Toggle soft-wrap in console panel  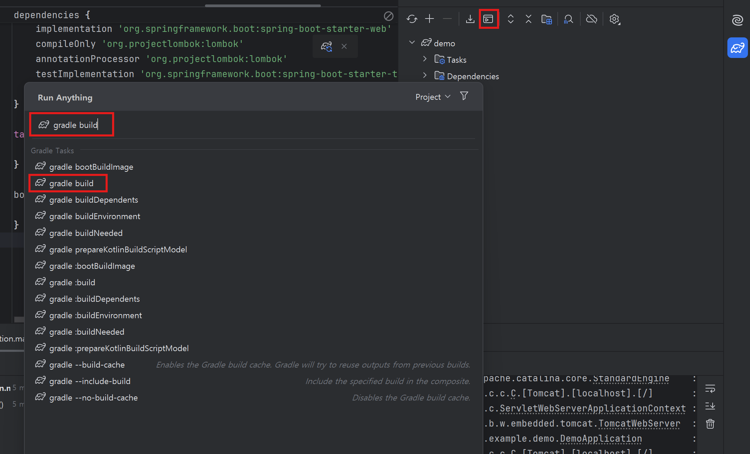pos(710,389)
